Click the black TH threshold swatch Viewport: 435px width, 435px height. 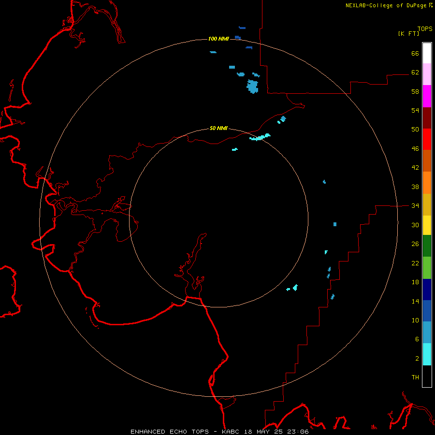(427, 376)
